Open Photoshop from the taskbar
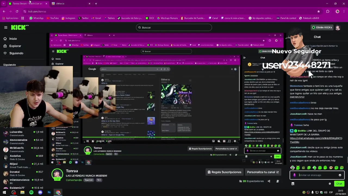348x196 pixels. (x=49, y=192)
